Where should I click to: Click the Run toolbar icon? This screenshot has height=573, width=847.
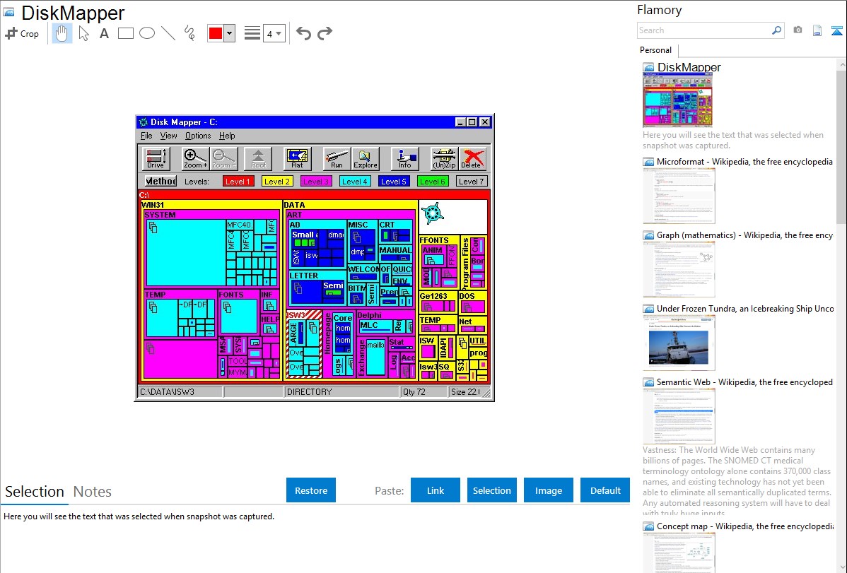click(337, 158)
